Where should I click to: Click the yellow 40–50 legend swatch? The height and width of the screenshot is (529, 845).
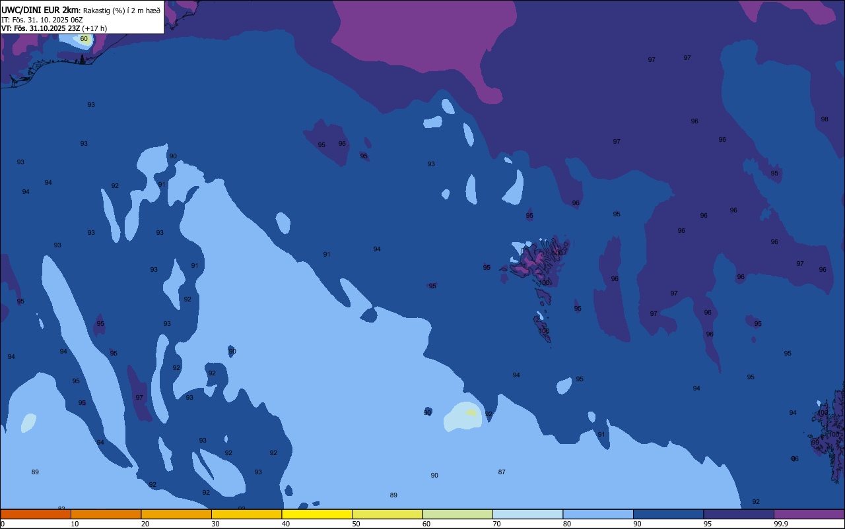pos(317,514)
